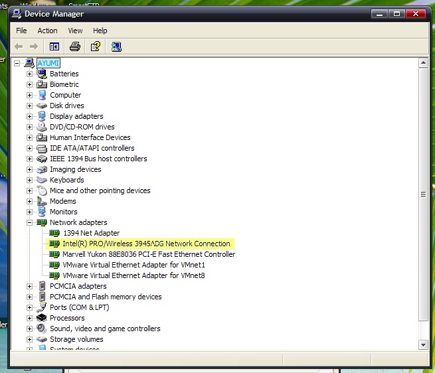Click the IDE ATA/ATAPI controllers icon
The width and height of the screenshot is (435, 373).
pyautogui.click(x=42, y=148)
